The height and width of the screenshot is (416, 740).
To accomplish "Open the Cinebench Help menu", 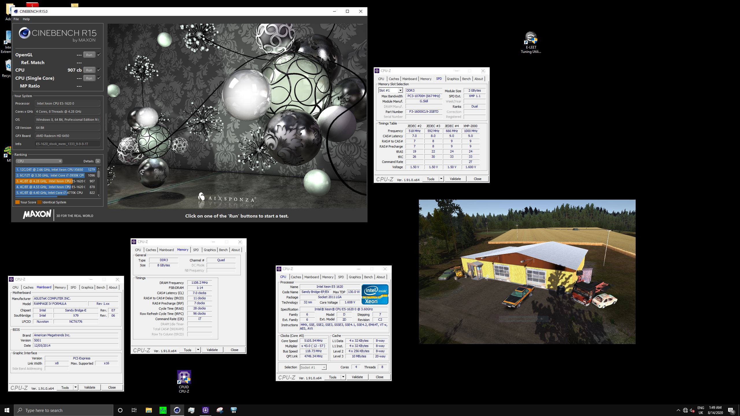I will tap(26, 19).
